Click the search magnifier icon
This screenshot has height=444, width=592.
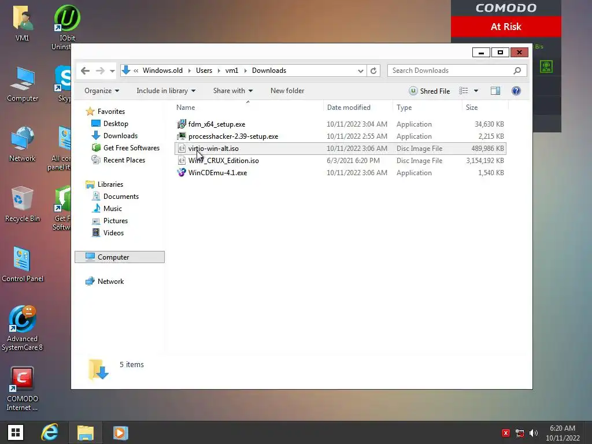pos(517,71)
